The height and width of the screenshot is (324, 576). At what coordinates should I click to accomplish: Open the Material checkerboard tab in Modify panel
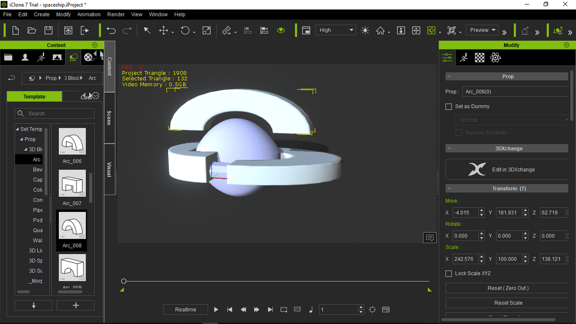point(480,57)
